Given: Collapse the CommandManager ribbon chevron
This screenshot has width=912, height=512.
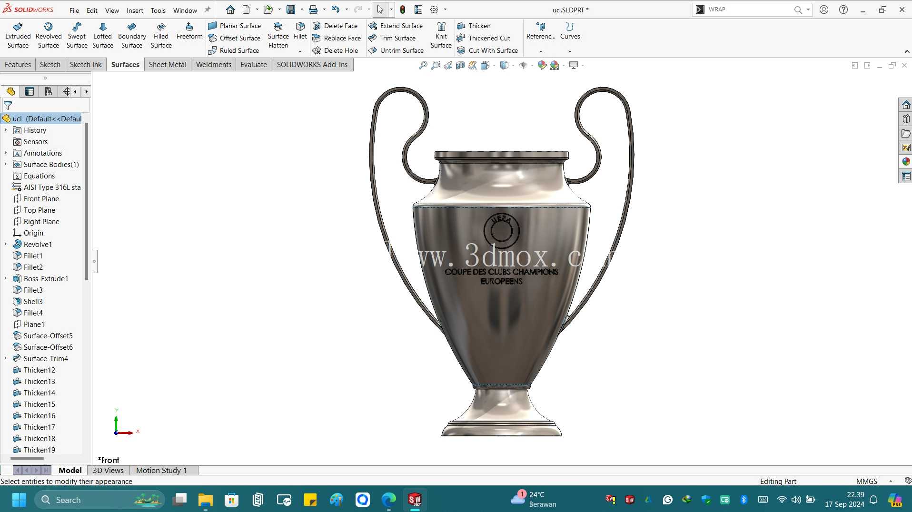Looking at the screenshot, I should click(906, 51).
